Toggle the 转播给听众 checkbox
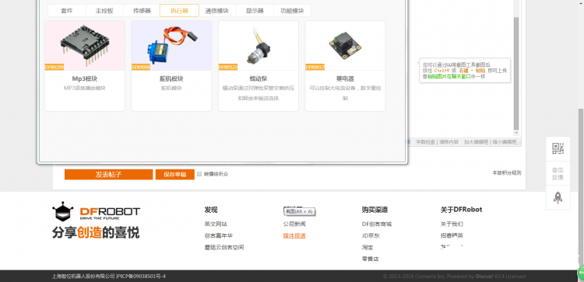The width and height of the screenshot is (584, 282). point(199,174)
